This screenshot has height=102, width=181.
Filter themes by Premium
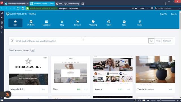[167, 41]
